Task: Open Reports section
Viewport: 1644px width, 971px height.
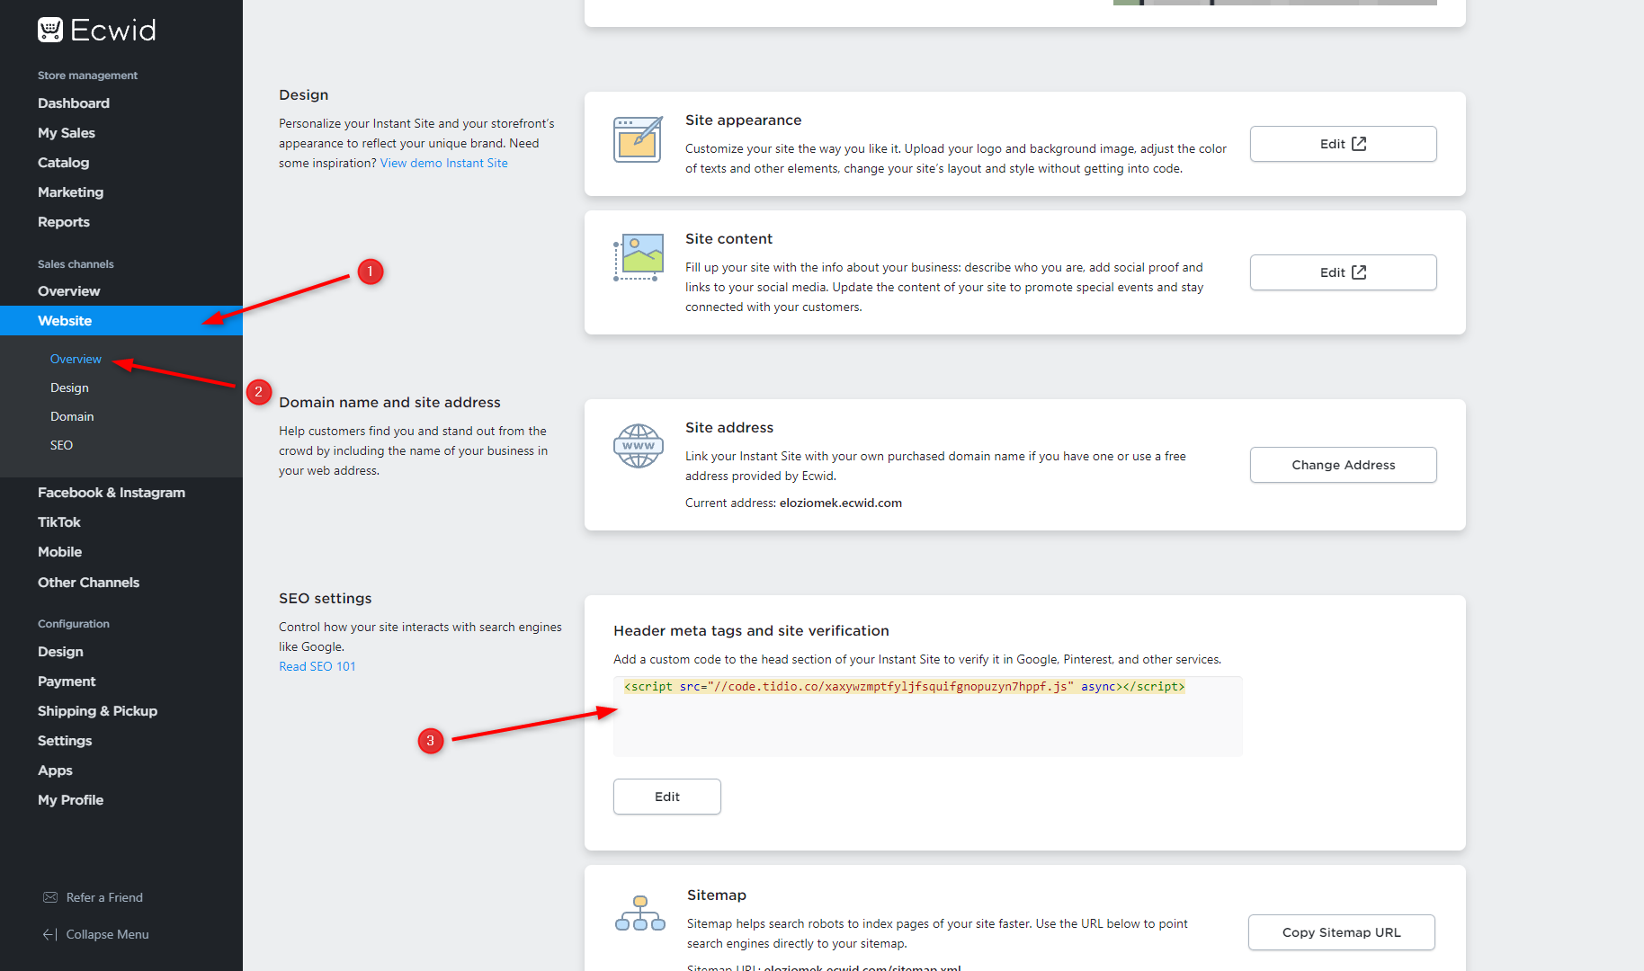Action: click(x=64, y=222)
